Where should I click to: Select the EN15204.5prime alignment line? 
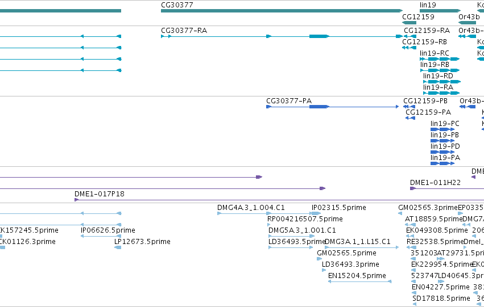coord(359,281)
